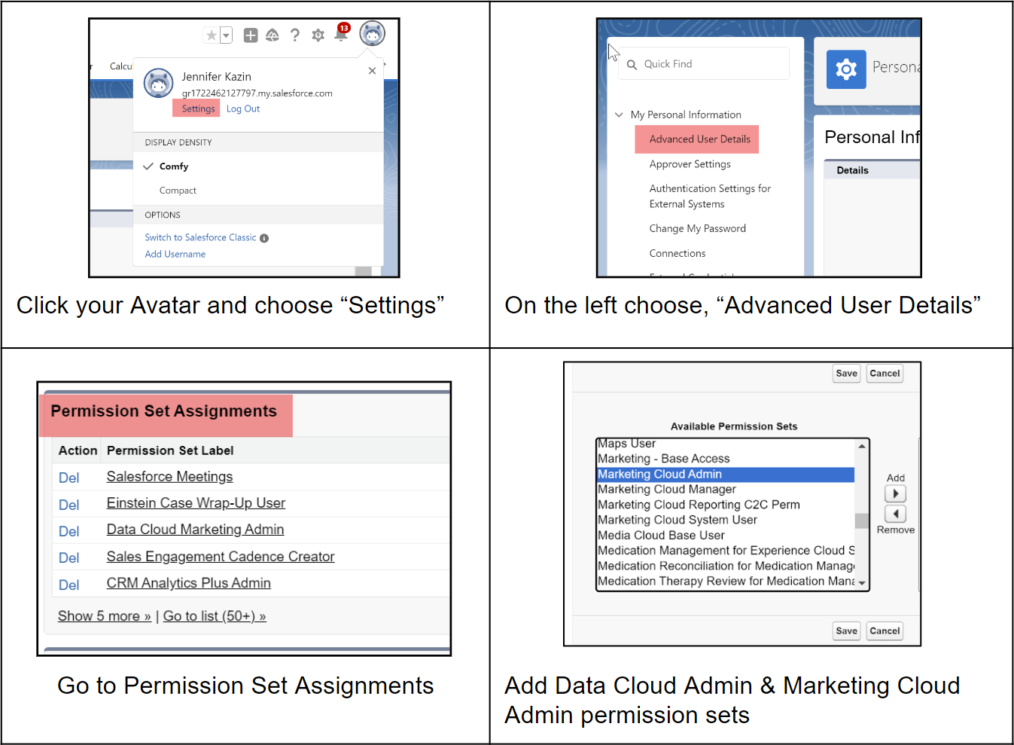Click Switch to Salesforce Classic
The width and height of the screenshot is (1014, 745).
pos(200,237)
